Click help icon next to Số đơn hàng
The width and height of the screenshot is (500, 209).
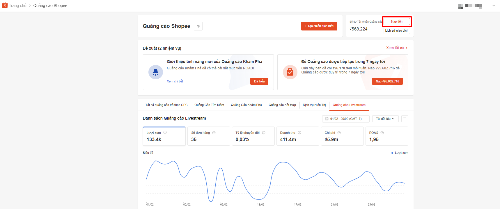click(214, 133)
